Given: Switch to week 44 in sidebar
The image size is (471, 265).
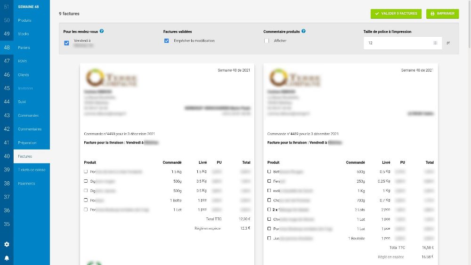Looking at the screenshot, I should click(x=7, y=102).
